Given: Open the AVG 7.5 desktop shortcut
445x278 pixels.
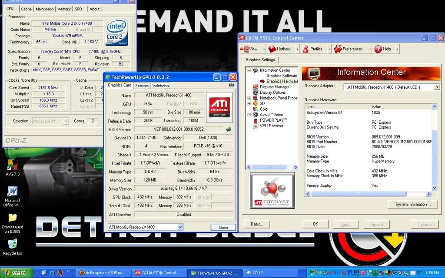Looking at the screenshot, I should [13, 168].
